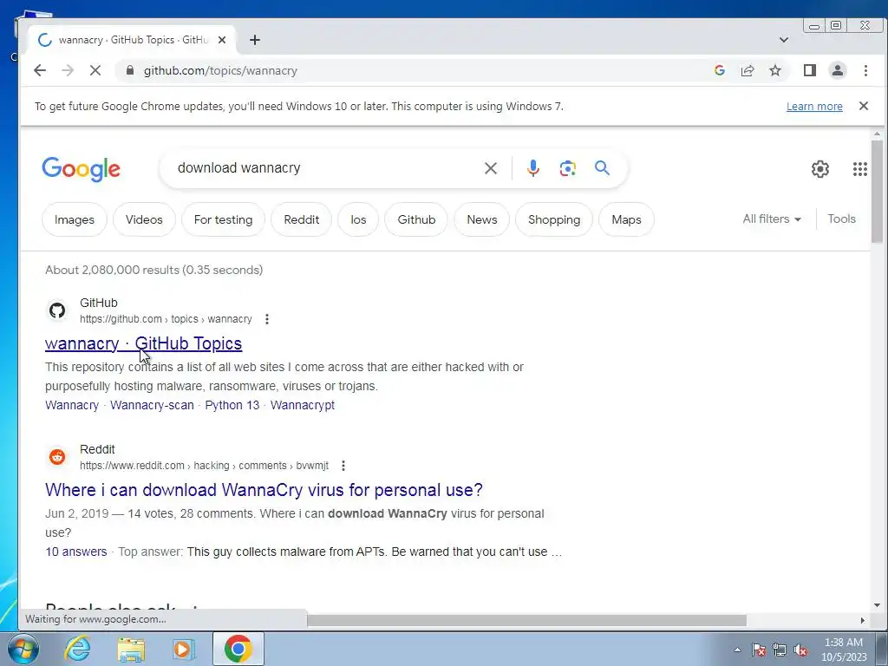Open a new tab with plus button
Viewport: 888px width, 666px height.
(x=255, y=40)
